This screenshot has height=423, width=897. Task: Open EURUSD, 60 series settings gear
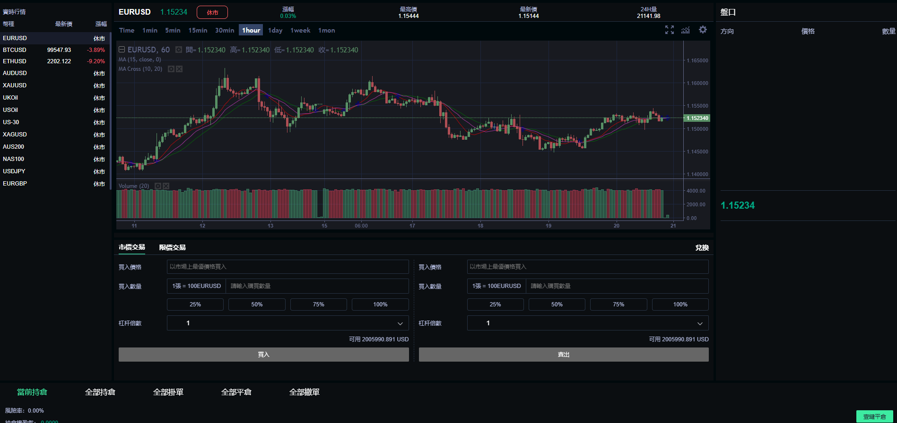pos(179,50)
